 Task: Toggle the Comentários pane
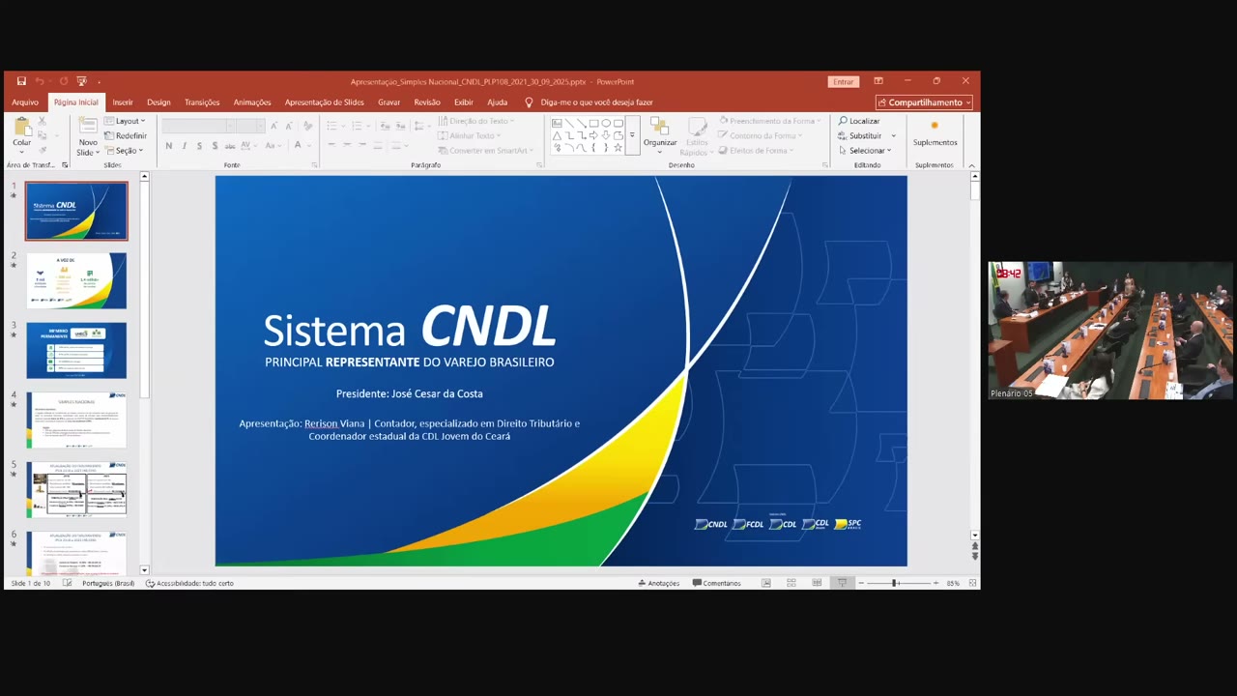click(x=717, y=583)
